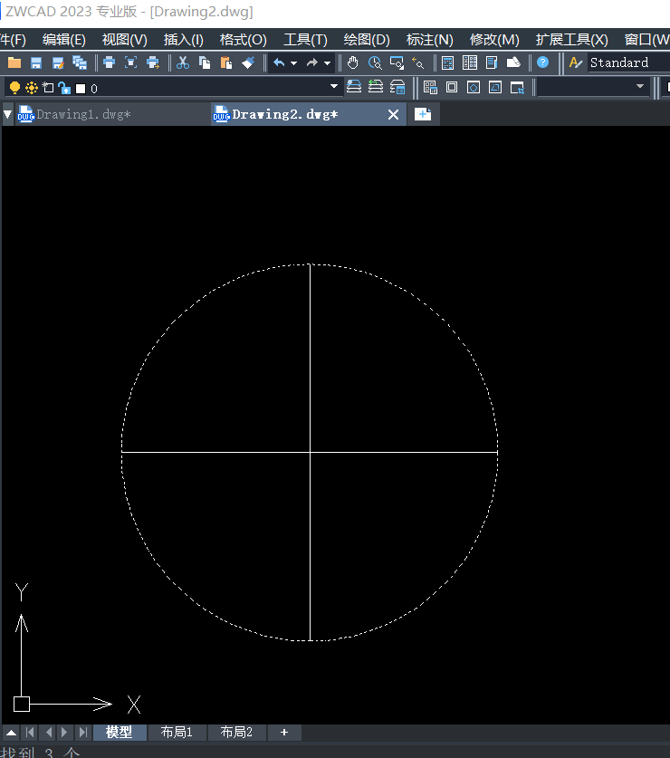
Task: Open Text Style manager icon
Action: click(575, 62)
